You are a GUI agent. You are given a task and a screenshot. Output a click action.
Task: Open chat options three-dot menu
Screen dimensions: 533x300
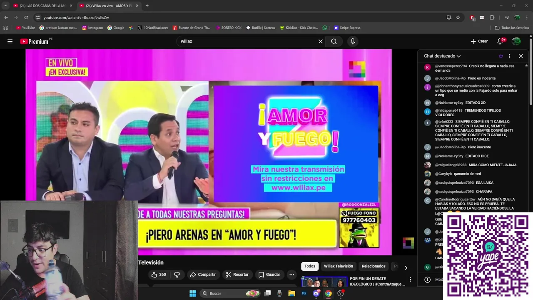click(x=510, y=56)
